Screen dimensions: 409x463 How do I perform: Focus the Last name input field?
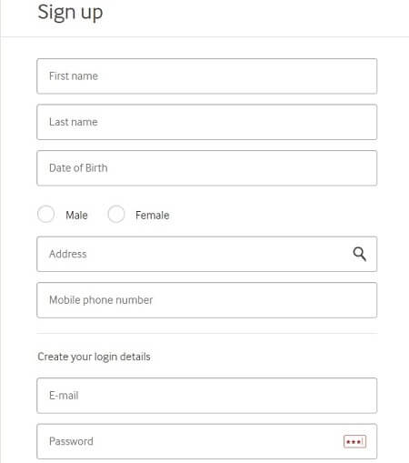[207, 122]
